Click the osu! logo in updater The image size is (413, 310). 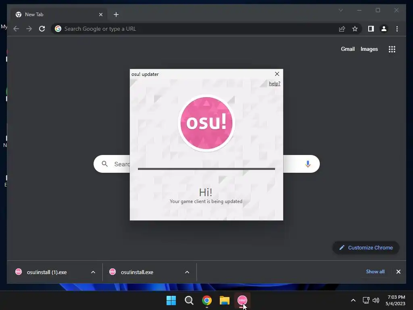(206, 123)
